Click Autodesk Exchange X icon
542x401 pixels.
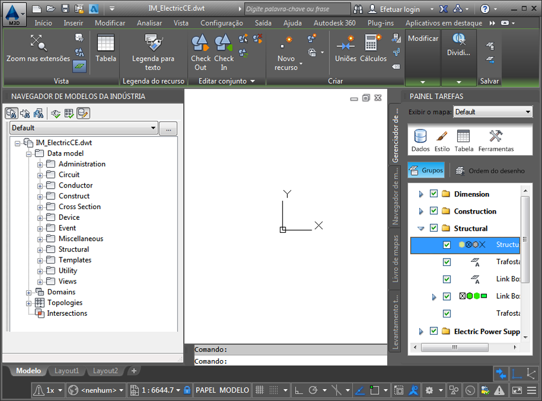444,9
